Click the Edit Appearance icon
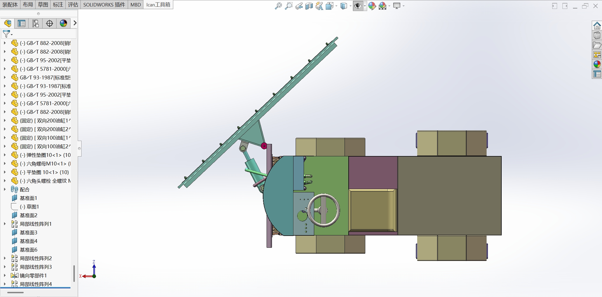The image size is (602, 297). (x=372, y=6)
